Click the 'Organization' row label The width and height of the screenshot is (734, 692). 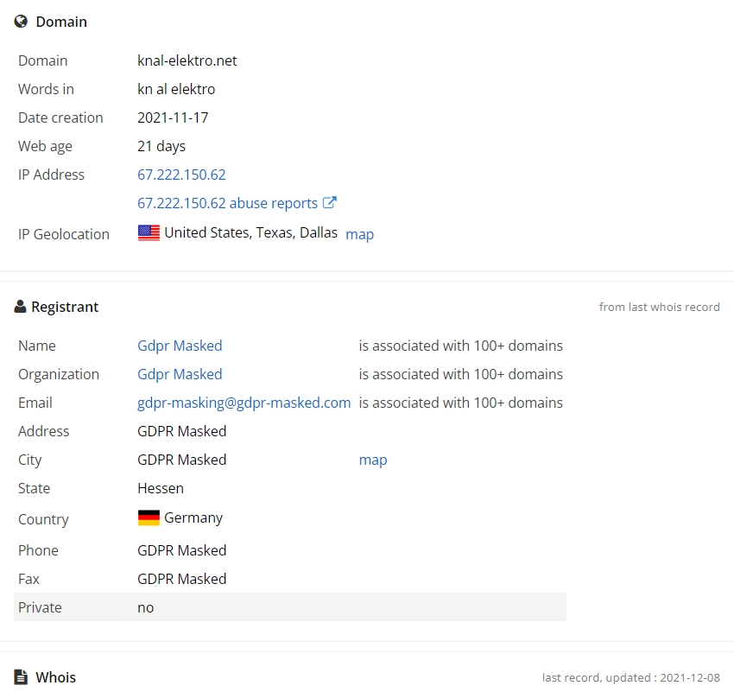(x=59, y=375)
